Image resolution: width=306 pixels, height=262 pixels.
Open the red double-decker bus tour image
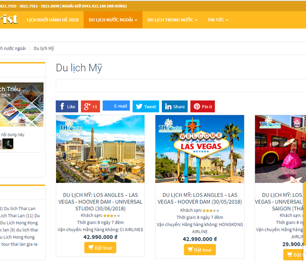(x=281, y=149)
